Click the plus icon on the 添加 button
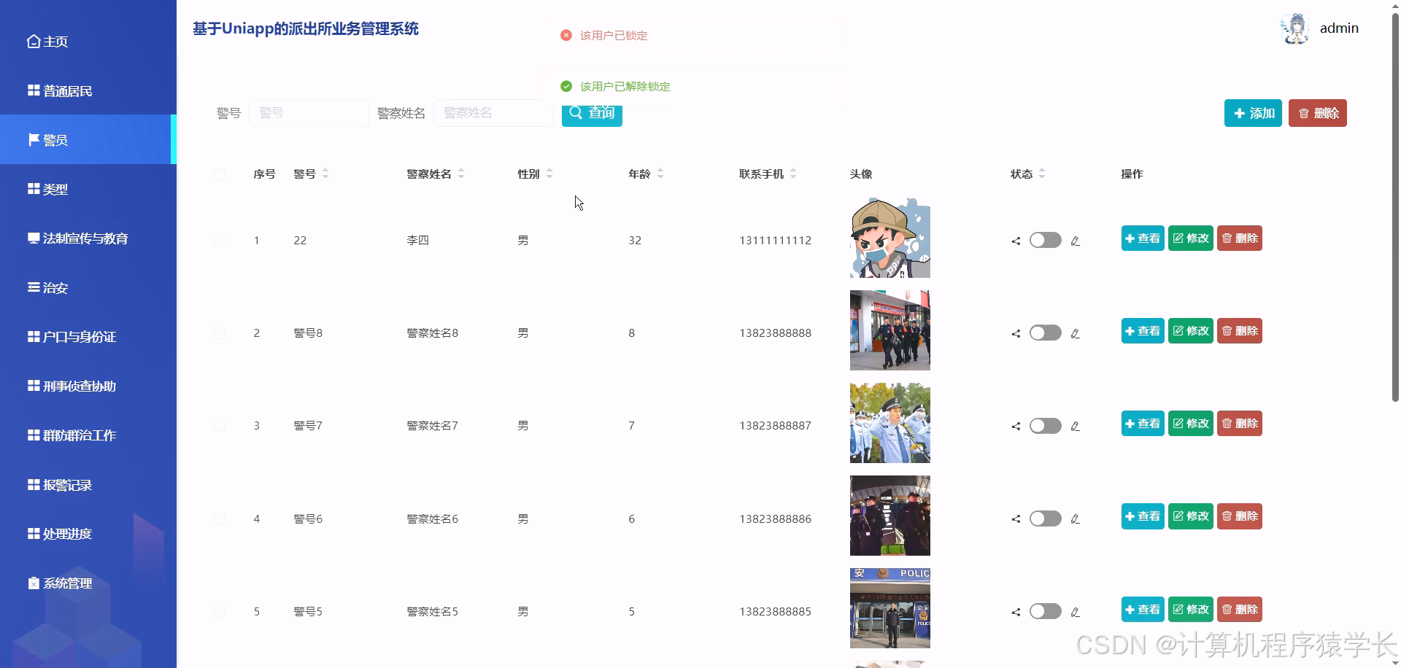 tap(1238, 113)
